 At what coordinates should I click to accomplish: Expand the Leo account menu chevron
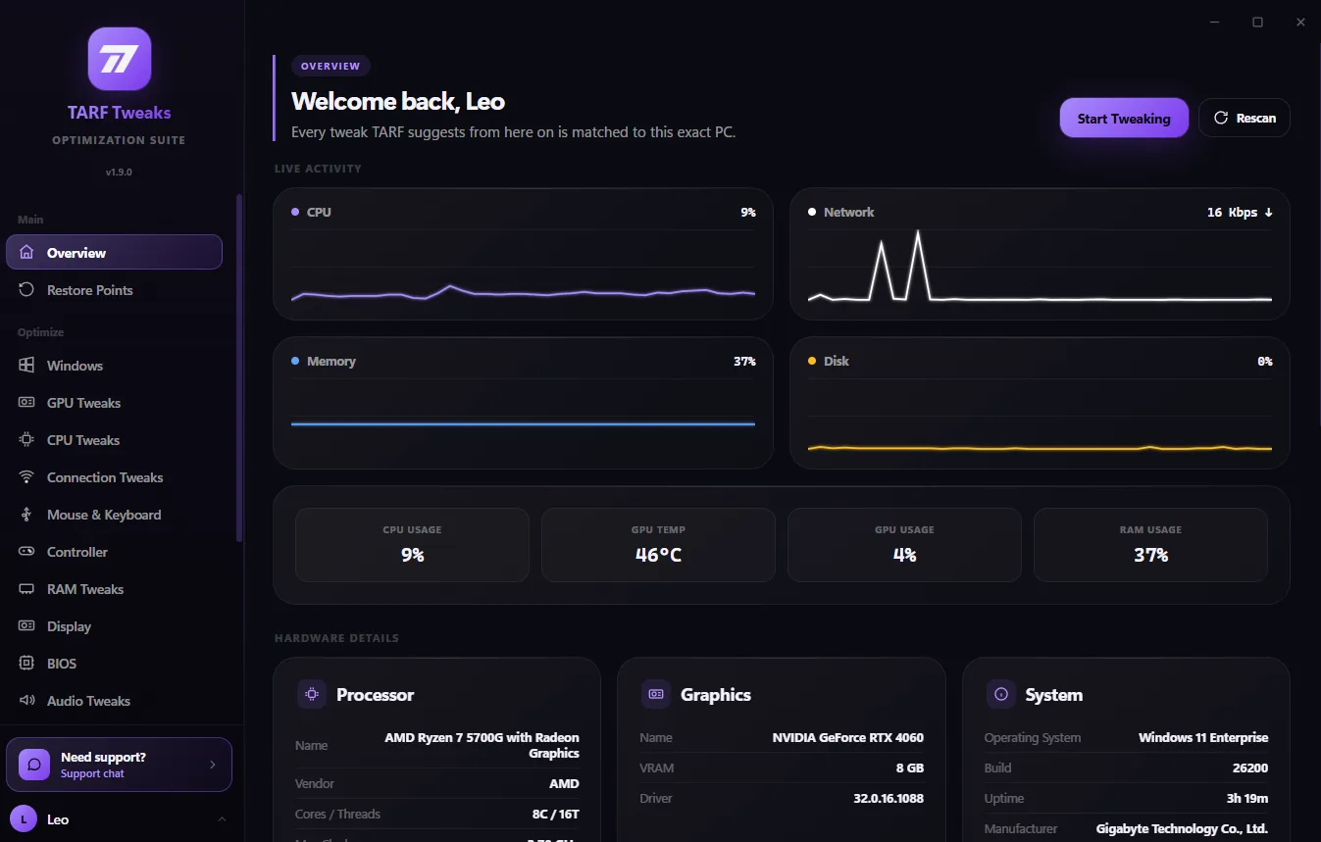(222, 819)
